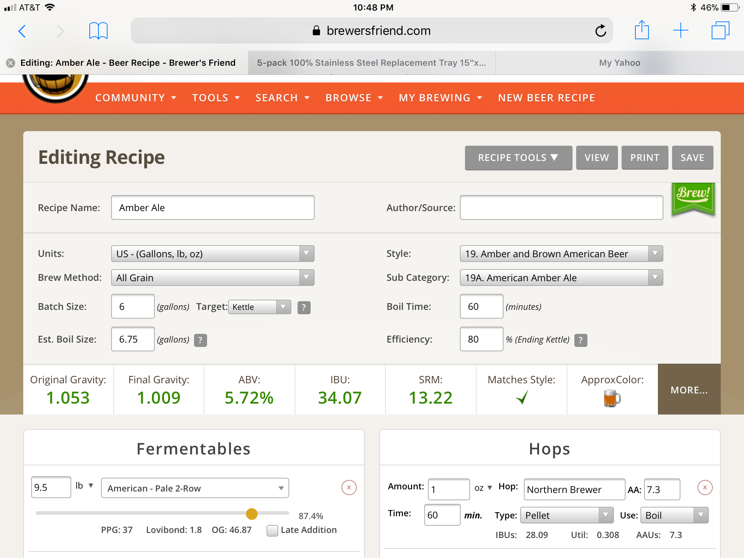The image size is (744, 558).
Task: Open the Sub Category dropdown
Action: (x=561, y=278)
